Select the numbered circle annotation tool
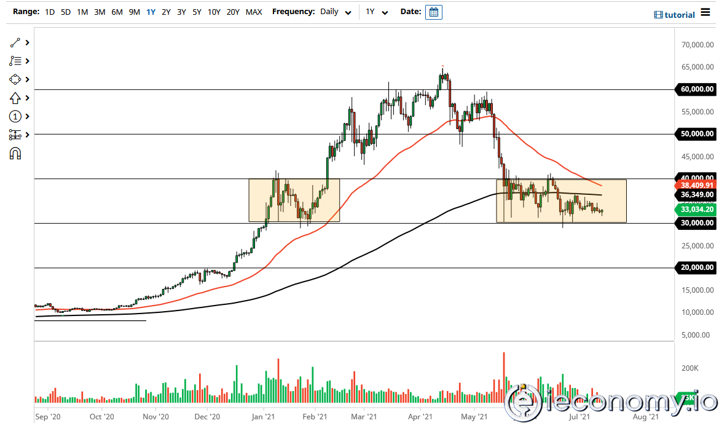The width and height of the screenshot is (719, 423). pos(15,116)
